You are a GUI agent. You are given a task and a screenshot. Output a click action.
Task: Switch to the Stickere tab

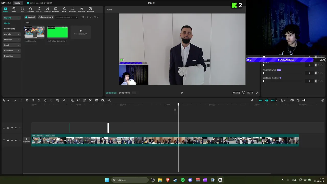tap(31, 10)
